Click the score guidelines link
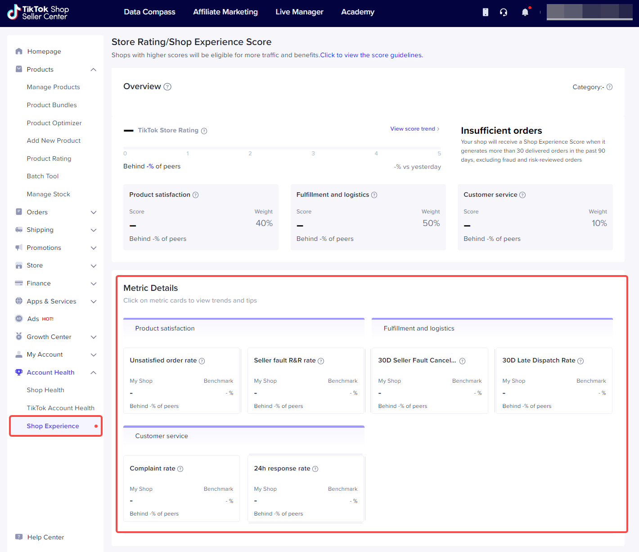Viewport: 639px width, 552px height. coord(372,55)
